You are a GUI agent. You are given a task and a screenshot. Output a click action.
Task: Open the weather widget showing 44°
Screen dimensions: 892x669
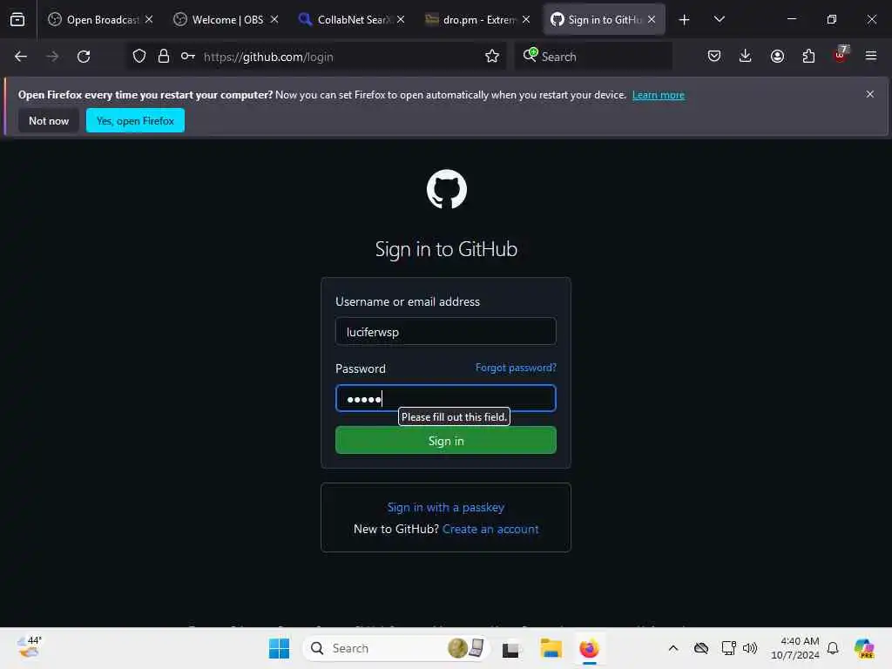(x=30, y=647)
